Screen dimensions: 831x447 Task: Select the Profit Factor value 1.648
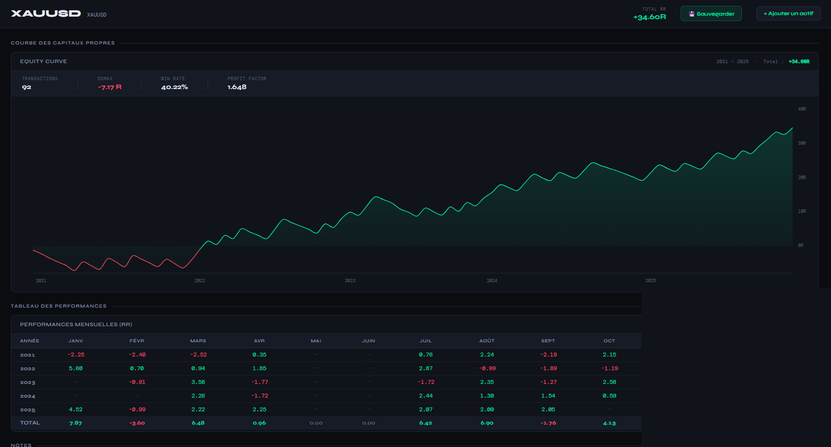tap(237, 87)
